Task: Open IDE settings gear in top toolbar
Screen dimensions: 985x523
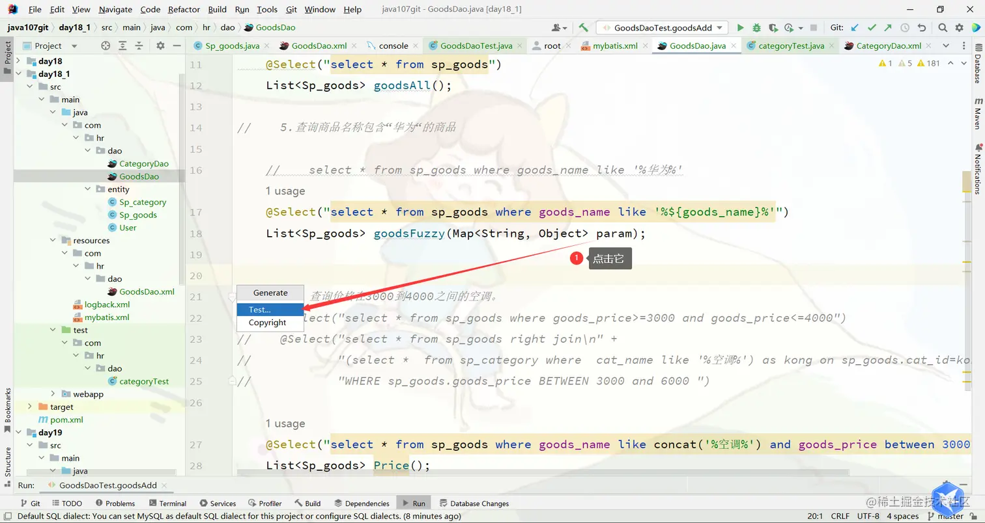Action: 959,28
